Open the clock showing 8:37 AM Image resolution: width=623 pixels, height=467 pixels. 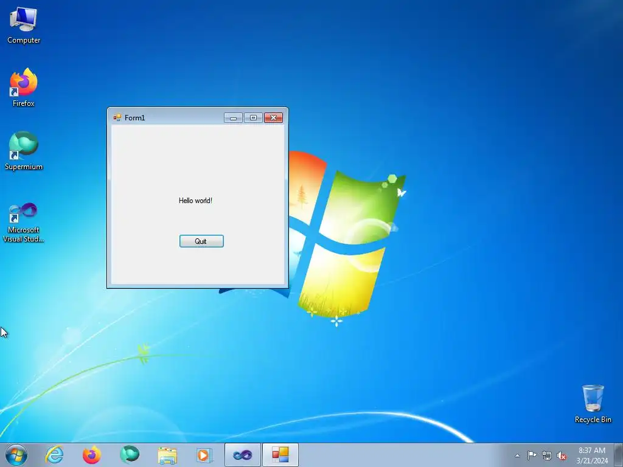coord(592,455)
